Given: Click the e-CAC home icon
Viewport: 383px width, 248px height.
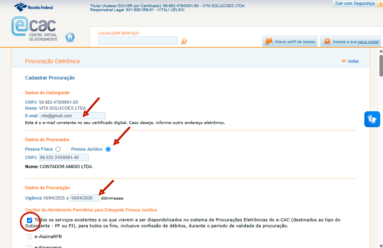Looking at the screenshot, I should 70,37.
